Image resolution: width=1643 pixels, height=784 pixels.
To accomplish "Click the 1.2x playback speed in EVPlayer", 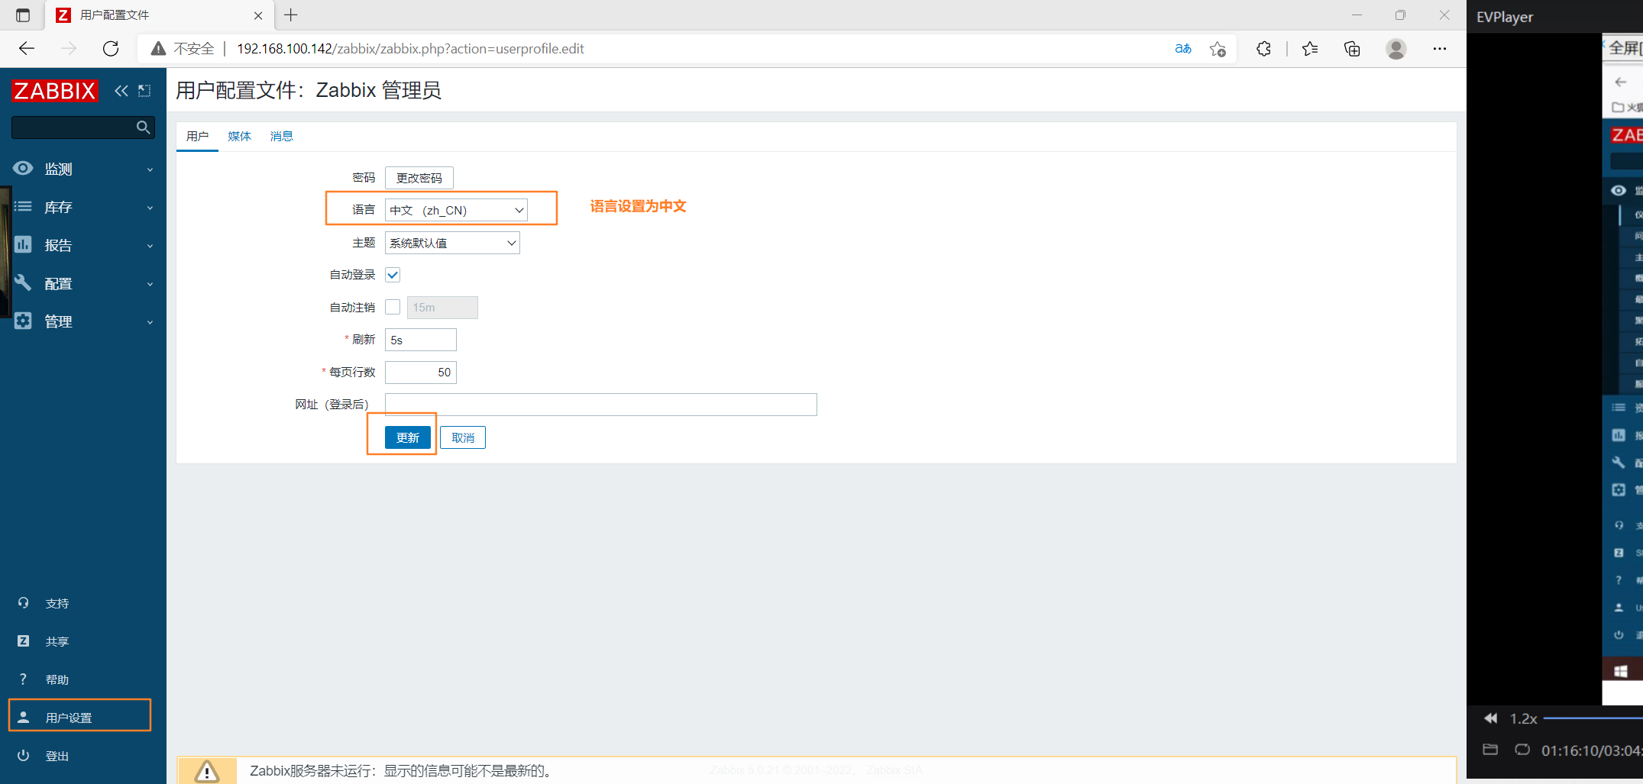I will [1523, 718].
